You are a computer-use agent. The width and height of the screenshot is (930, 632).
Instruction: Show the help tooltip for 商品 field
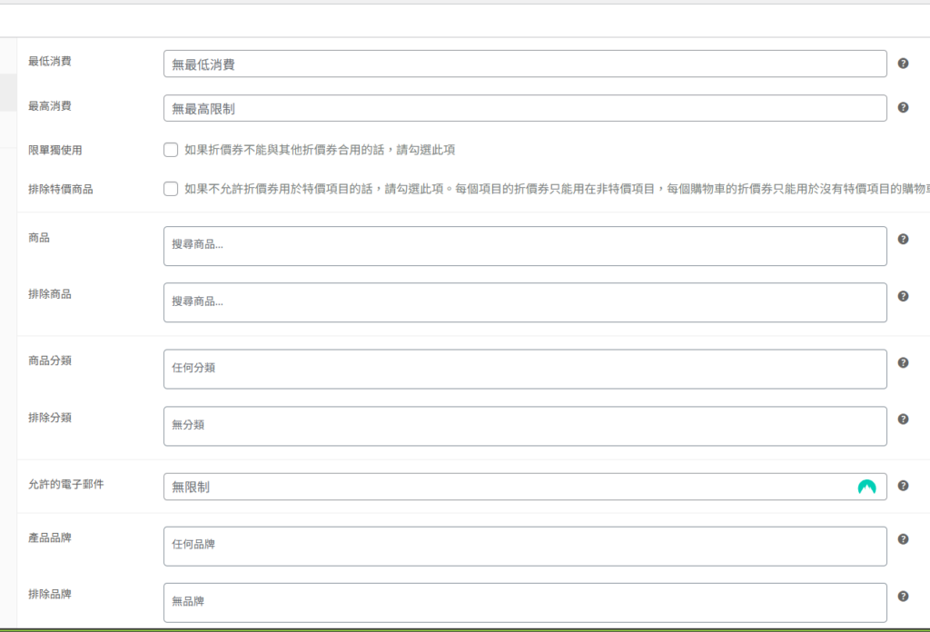pyautogui.click(x=903, y=239)
